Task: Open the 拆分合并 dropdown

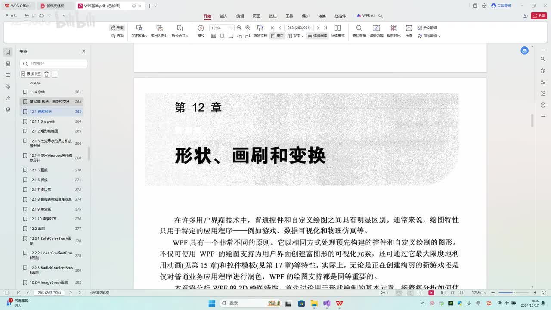Action: point(180,36)
